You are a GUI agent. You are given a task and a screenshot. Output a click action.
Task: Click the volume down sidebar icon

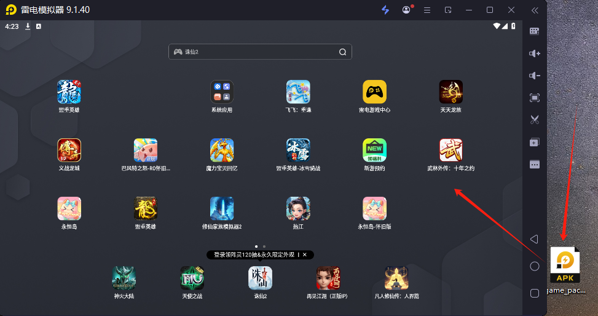(534, 76)
